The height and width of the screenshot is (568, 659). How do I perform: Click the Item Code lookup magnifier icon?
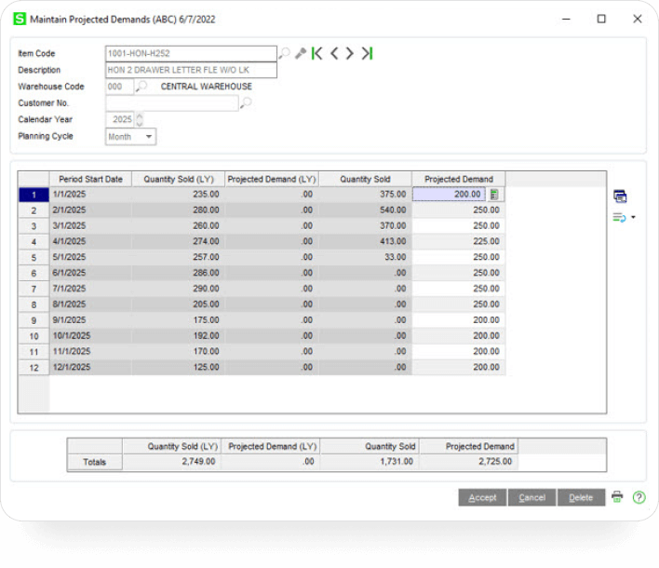(285, 53)
